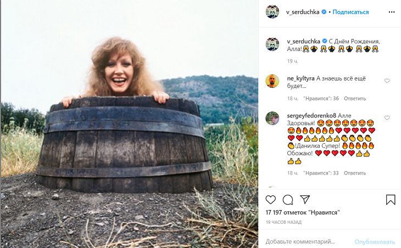This screenshot has height=248, width=401.
Task: Like the sergeyfedorenko8 comment
Action: click(387, 118)
